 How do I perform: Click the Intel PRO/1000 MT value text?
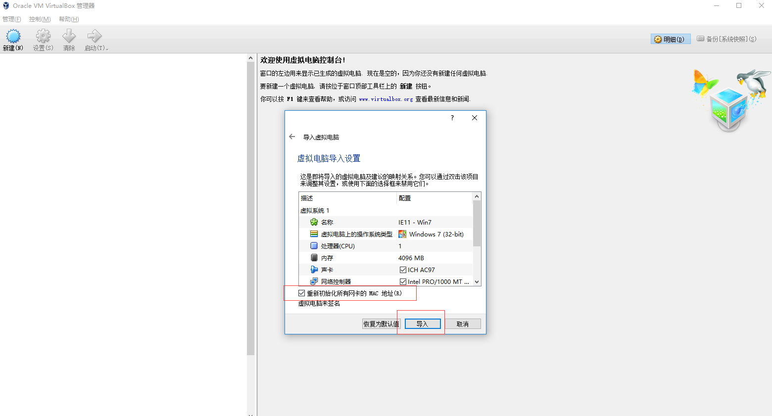tap(438, 281)
